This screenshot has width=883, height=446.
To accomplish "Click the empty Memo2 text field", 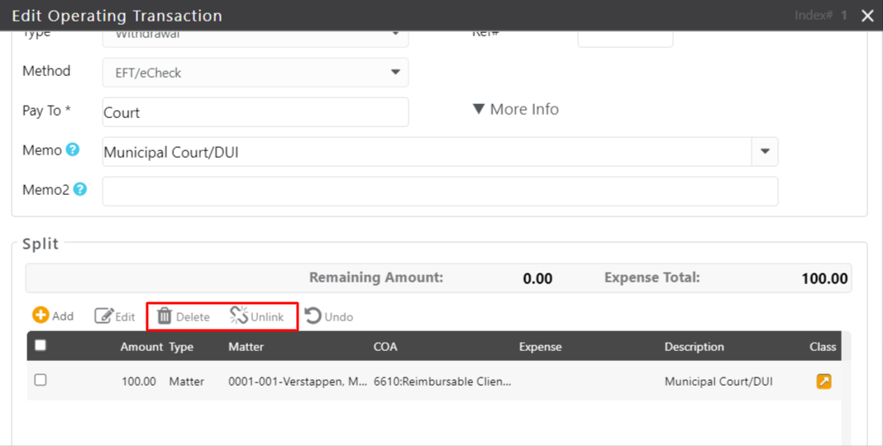I will click(440, 191).
